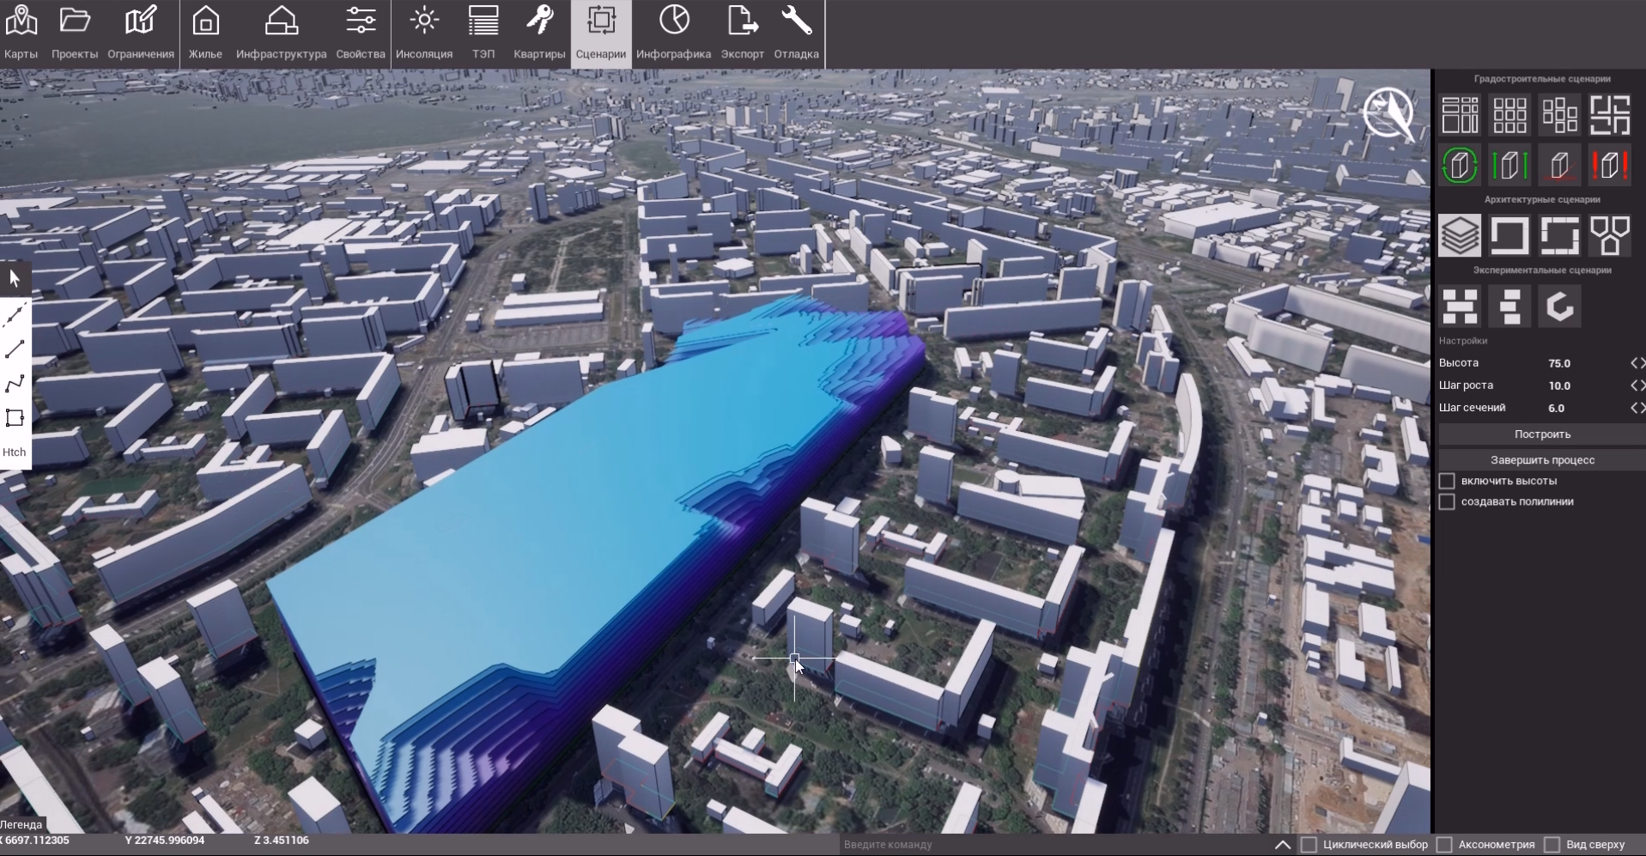This screenshot has width=1646, height=856.
Task: Click the red exclamation building scenario icon
Action: tap(1610, 165)
